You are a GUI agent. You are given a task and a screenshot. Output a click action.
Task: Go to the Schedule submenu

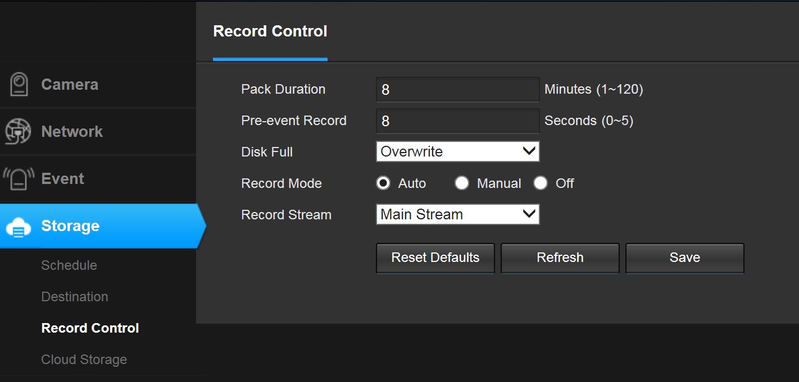click(69, 265)
